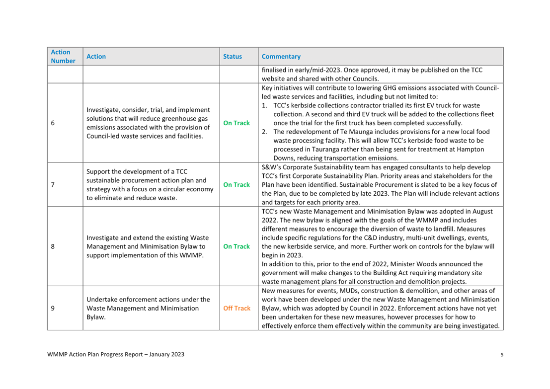
Task: Click the 'On Track' status for action 7
Action: coord(236,184)
